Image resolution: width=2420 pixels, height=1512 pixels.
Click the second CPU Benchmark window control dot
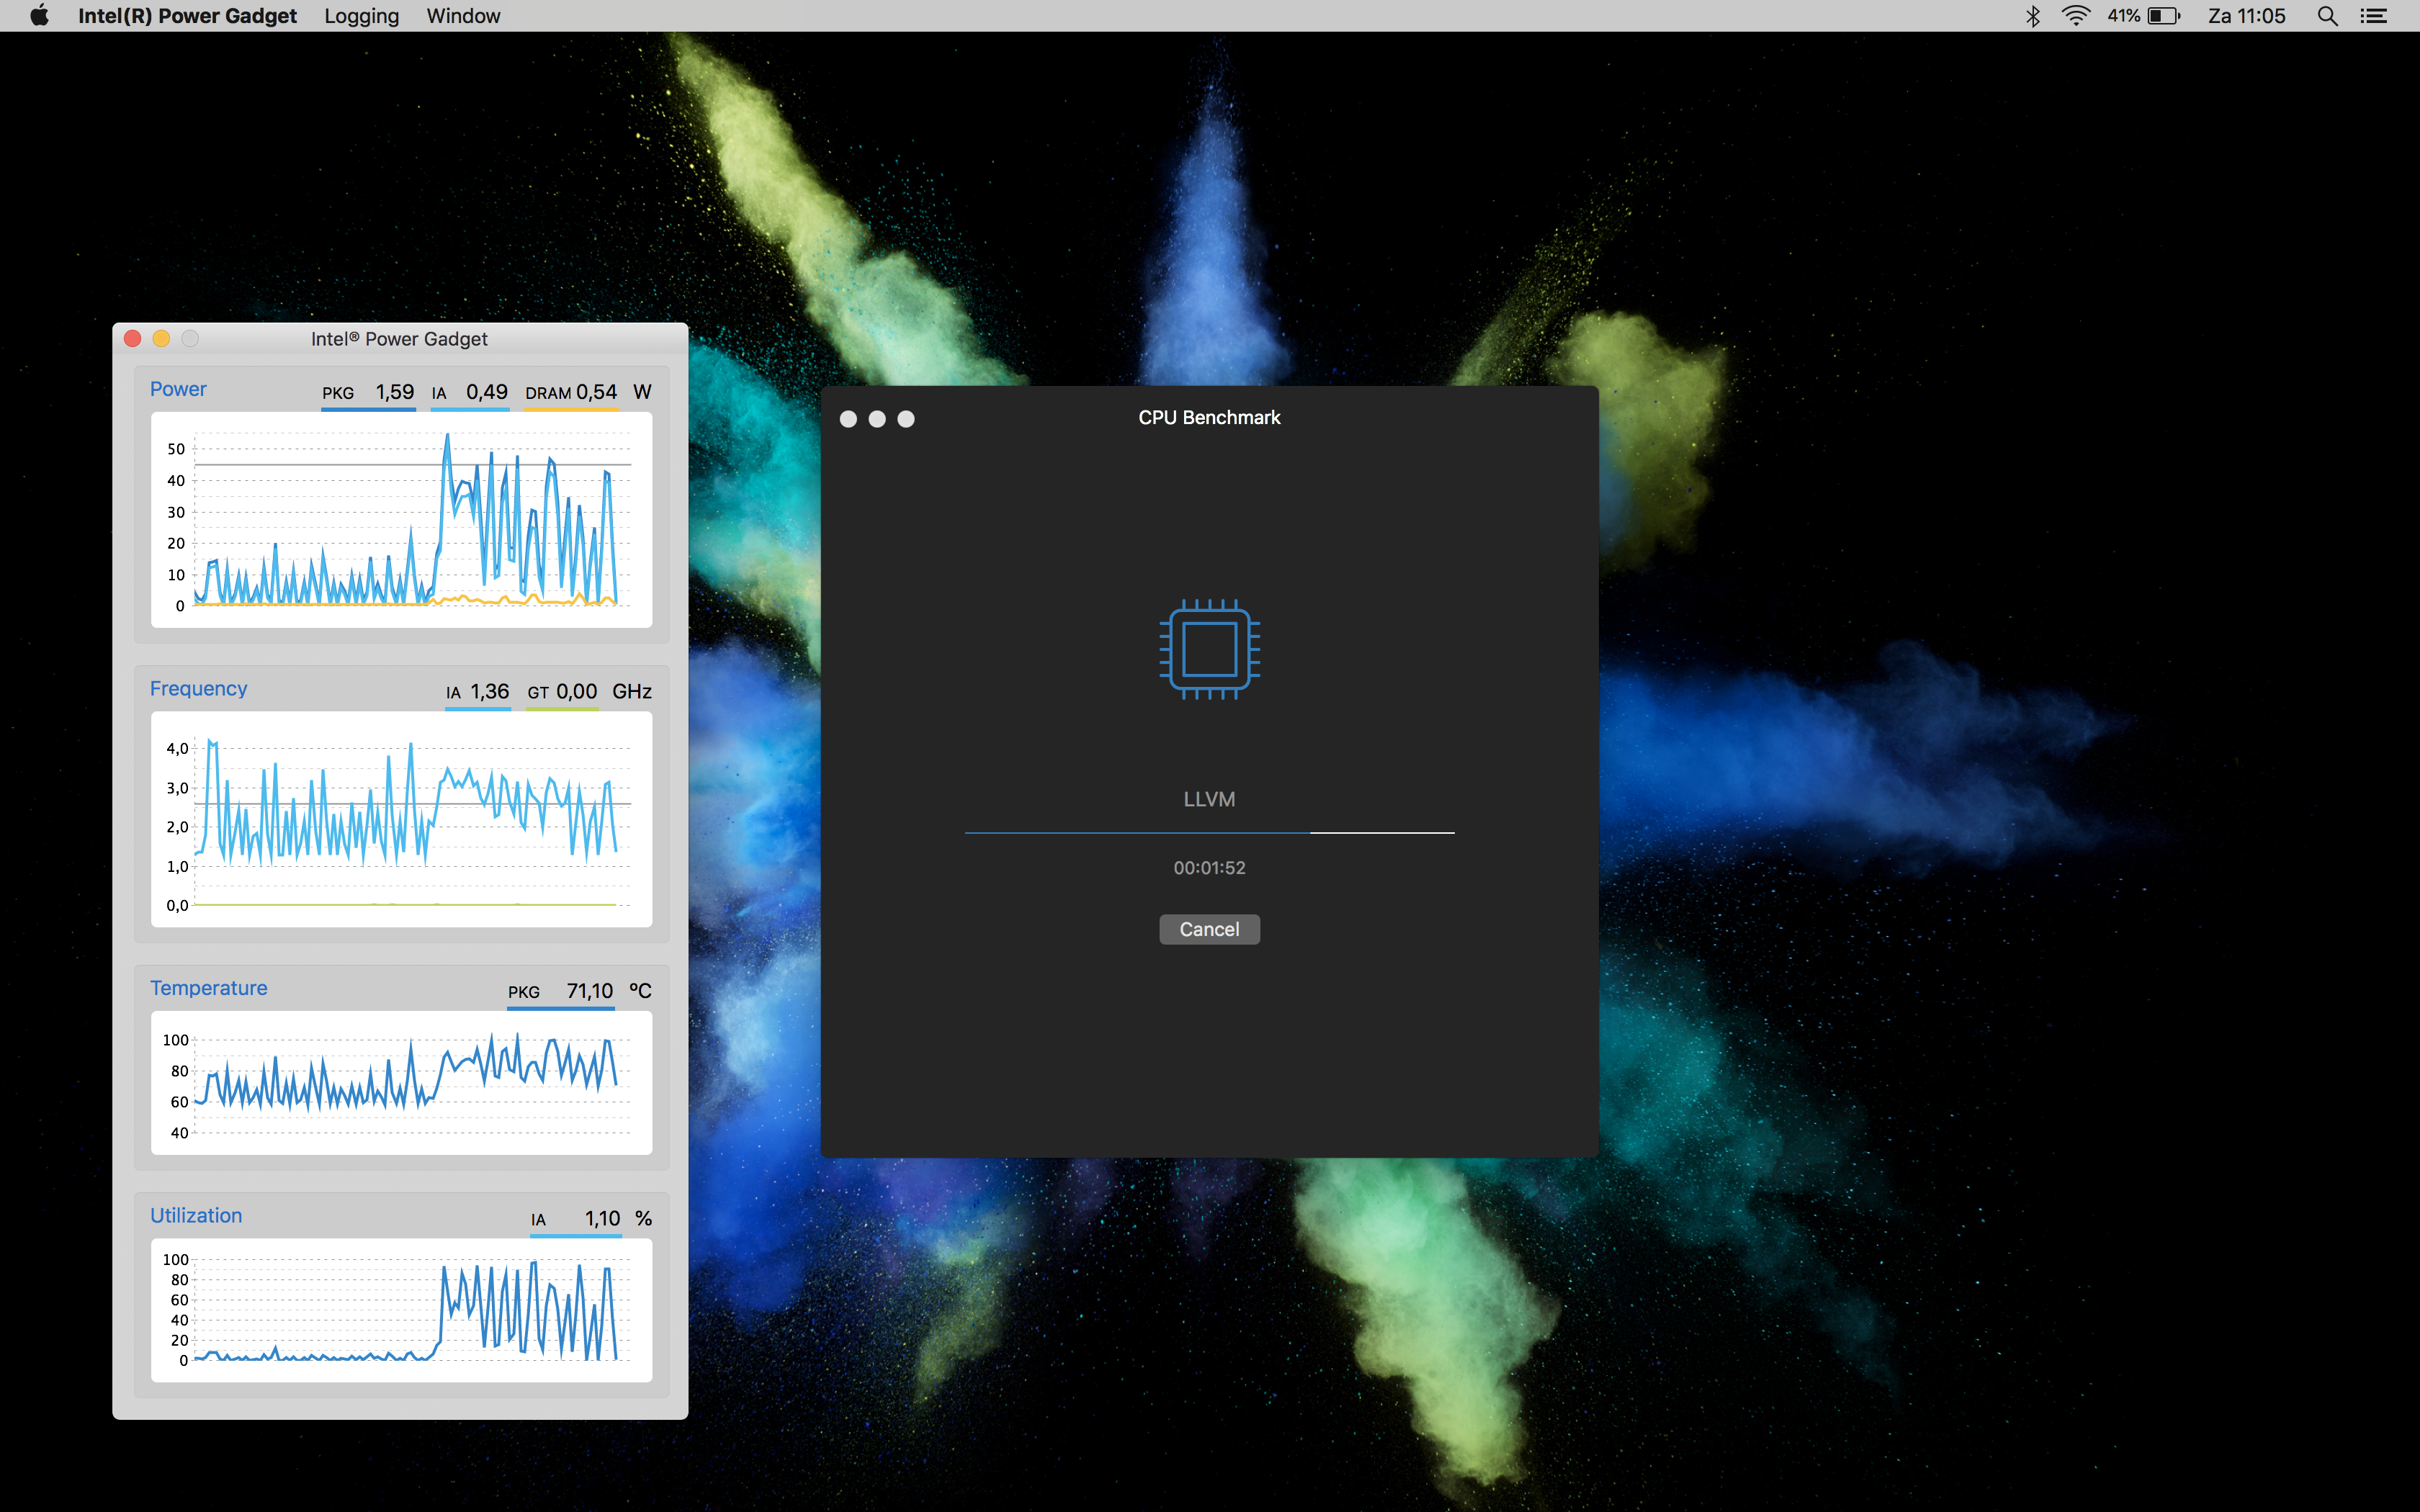coord(877,419)
